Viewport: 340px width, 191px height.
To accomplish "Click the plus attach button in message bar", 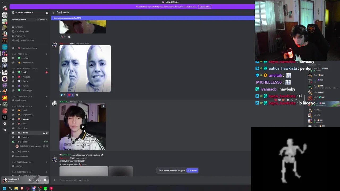I will click(55, 180).
